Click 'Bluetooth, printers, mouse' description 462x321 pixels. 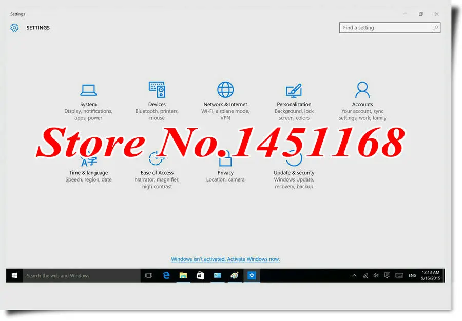[157, 114]
